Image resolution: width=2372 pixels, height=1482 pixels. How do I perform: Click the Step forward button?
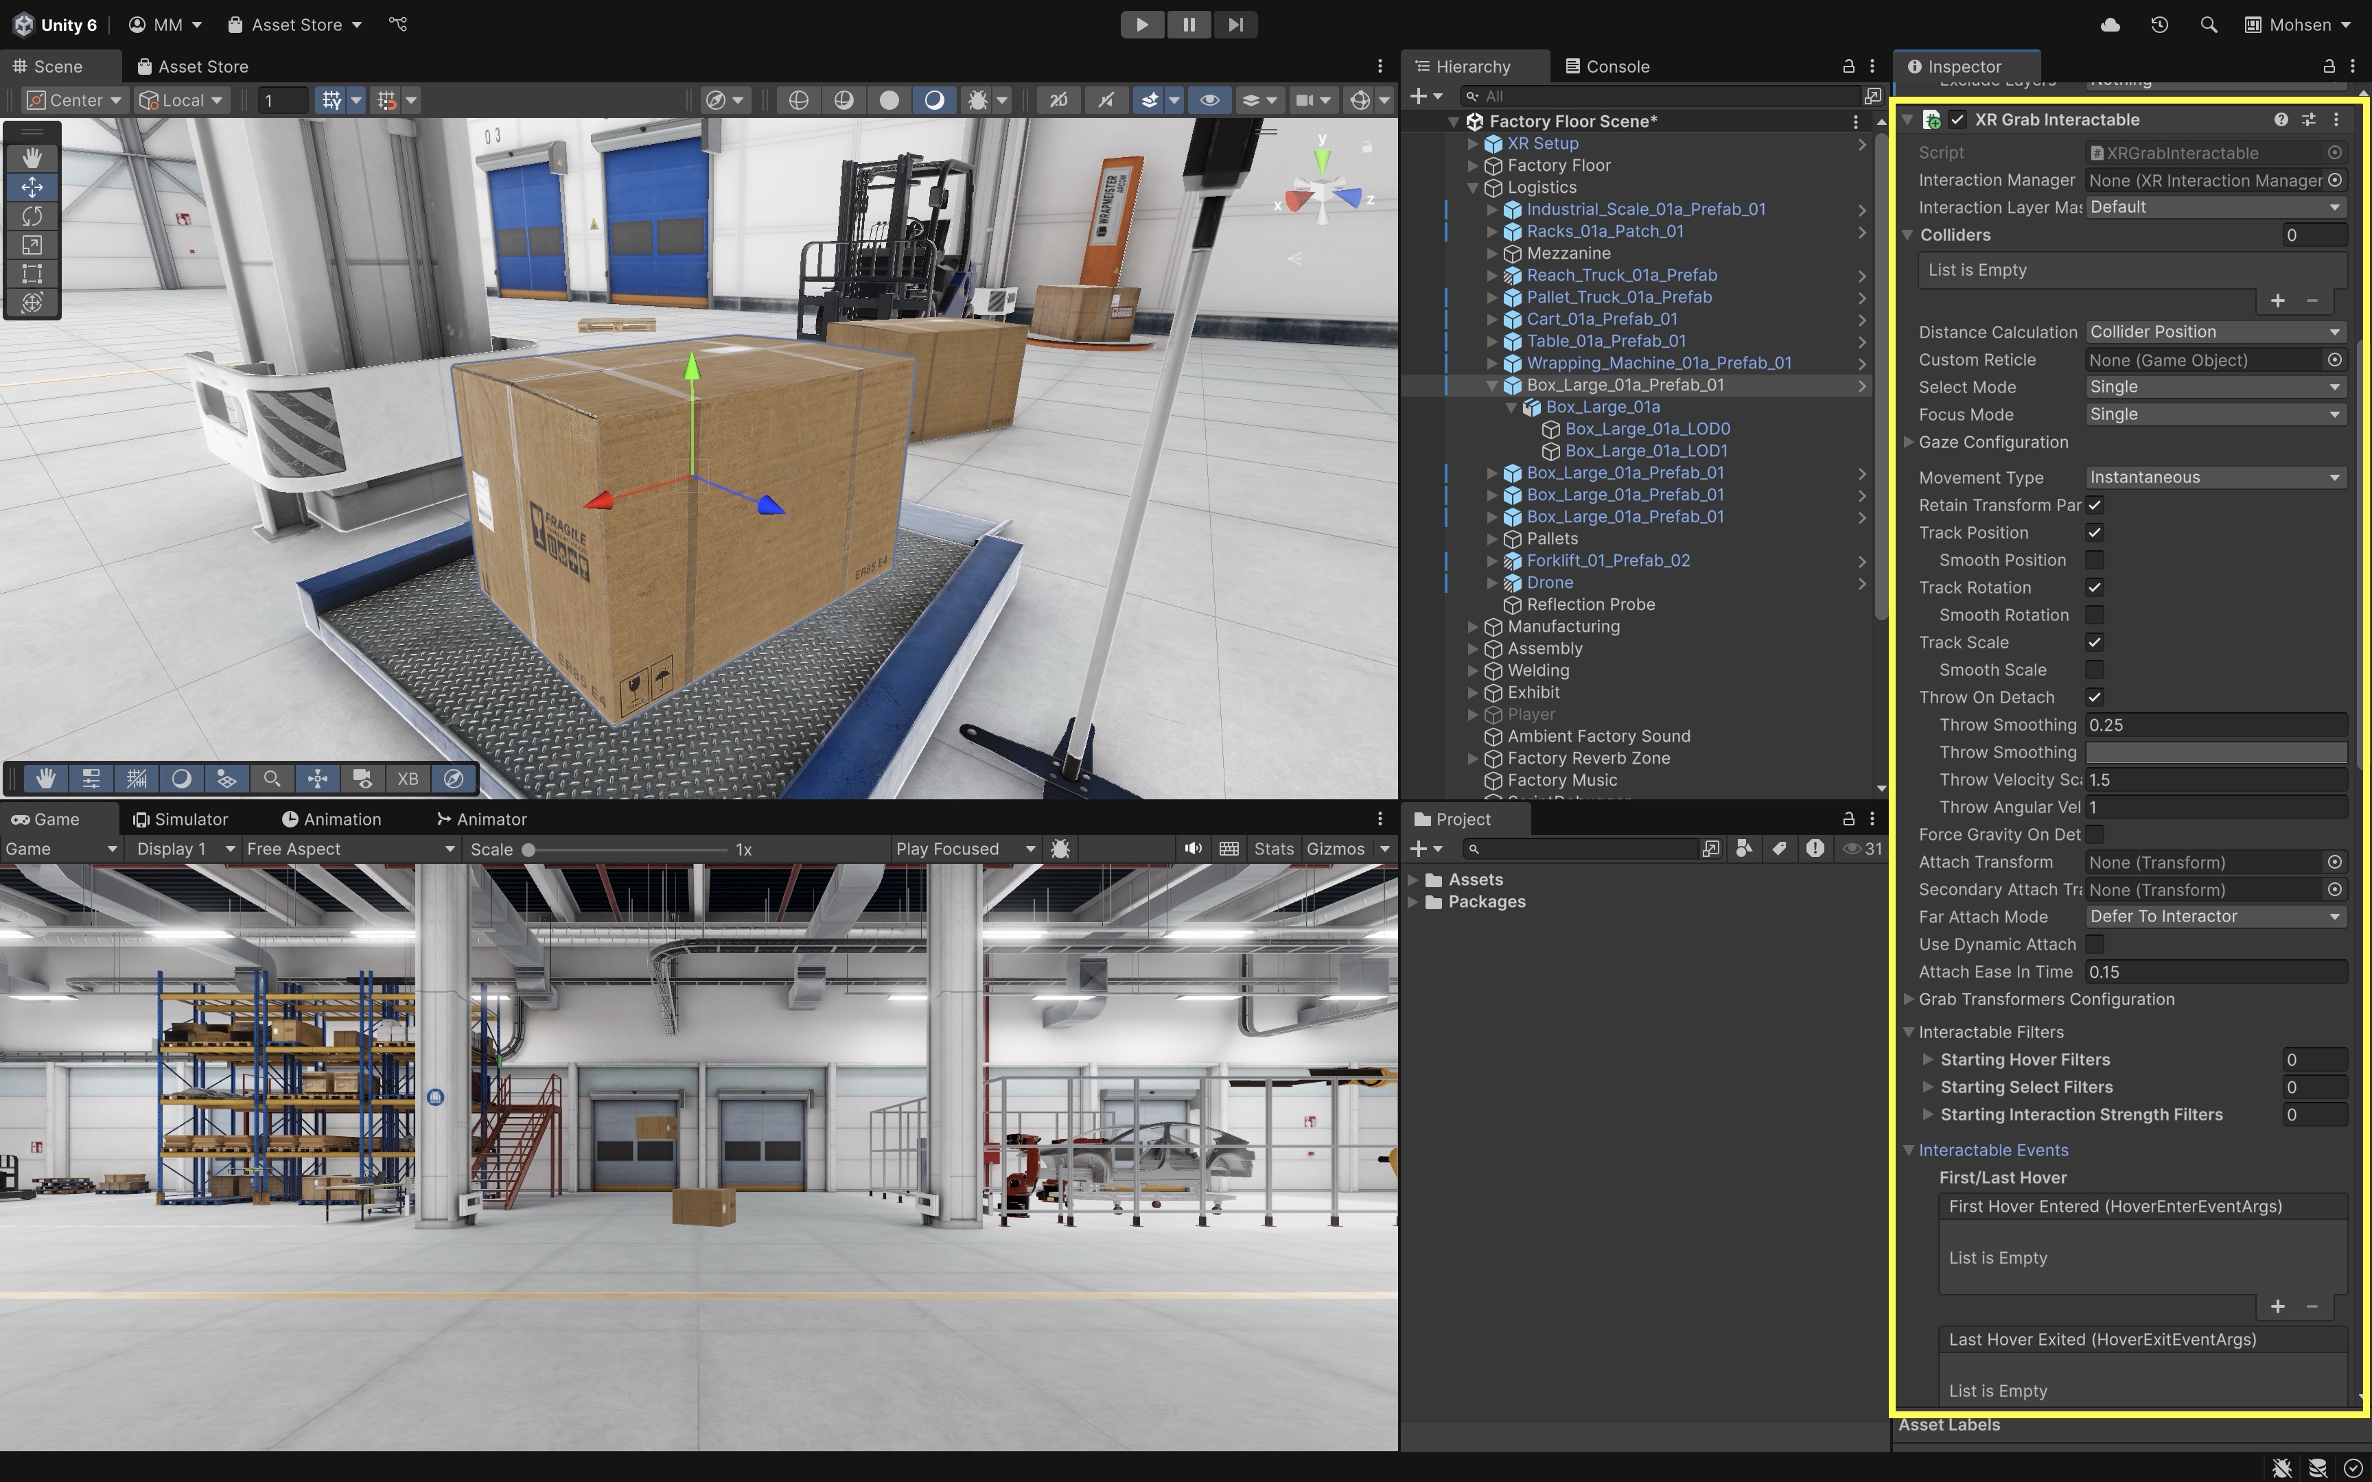[x=1235, y=25]
